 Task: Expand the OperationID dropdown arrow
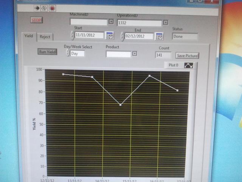tap(166, 23)
